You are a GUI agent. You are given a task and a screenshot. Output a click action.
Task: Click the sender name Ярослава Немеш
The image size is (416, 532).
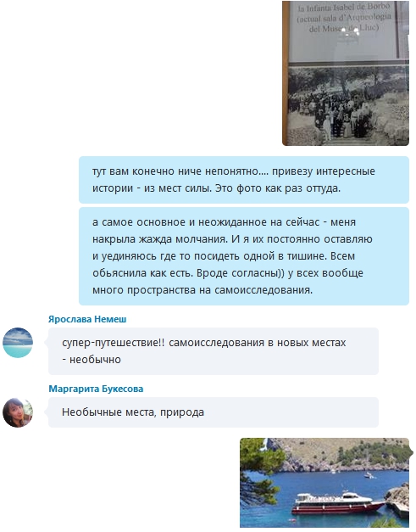(x=87, y=319)
